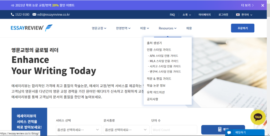Select 인용 스타일 가이드 menu item
This screenshot has height=136, width=270.
point(159,50)
